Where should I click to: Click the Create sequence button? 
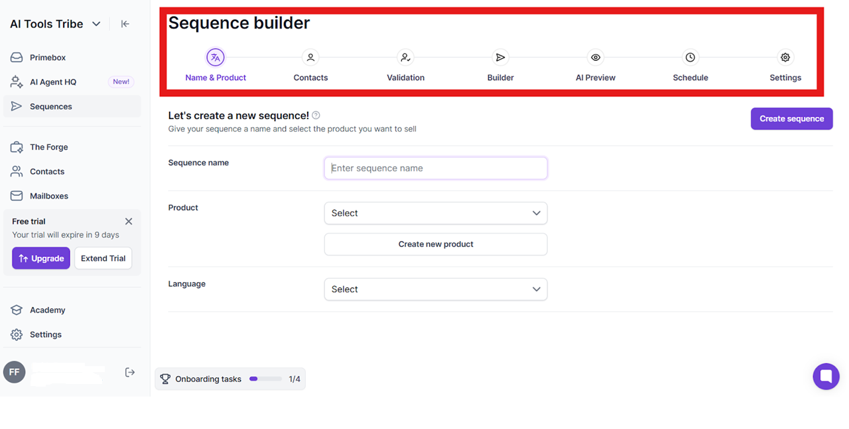[791, 119]
